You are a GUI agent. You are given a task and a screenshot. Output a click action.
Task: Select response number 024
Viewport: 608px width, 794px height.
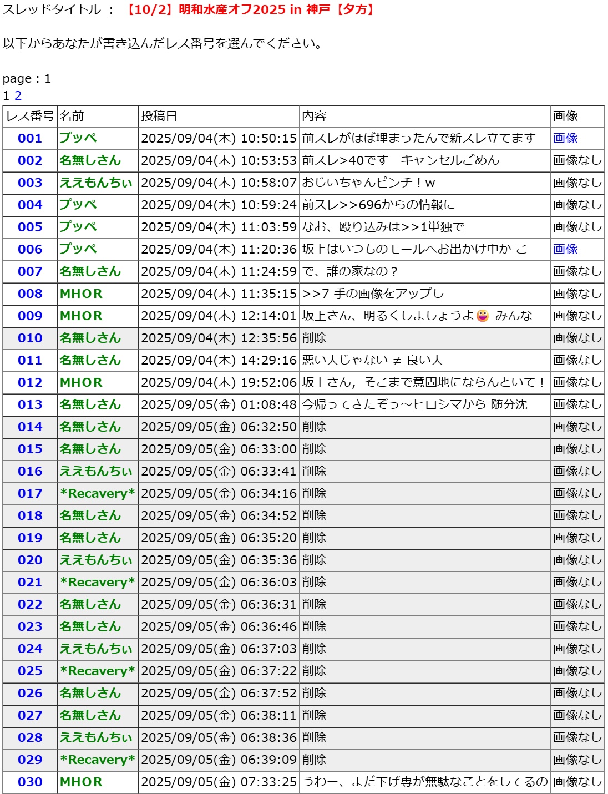click(x=30, y=649)
